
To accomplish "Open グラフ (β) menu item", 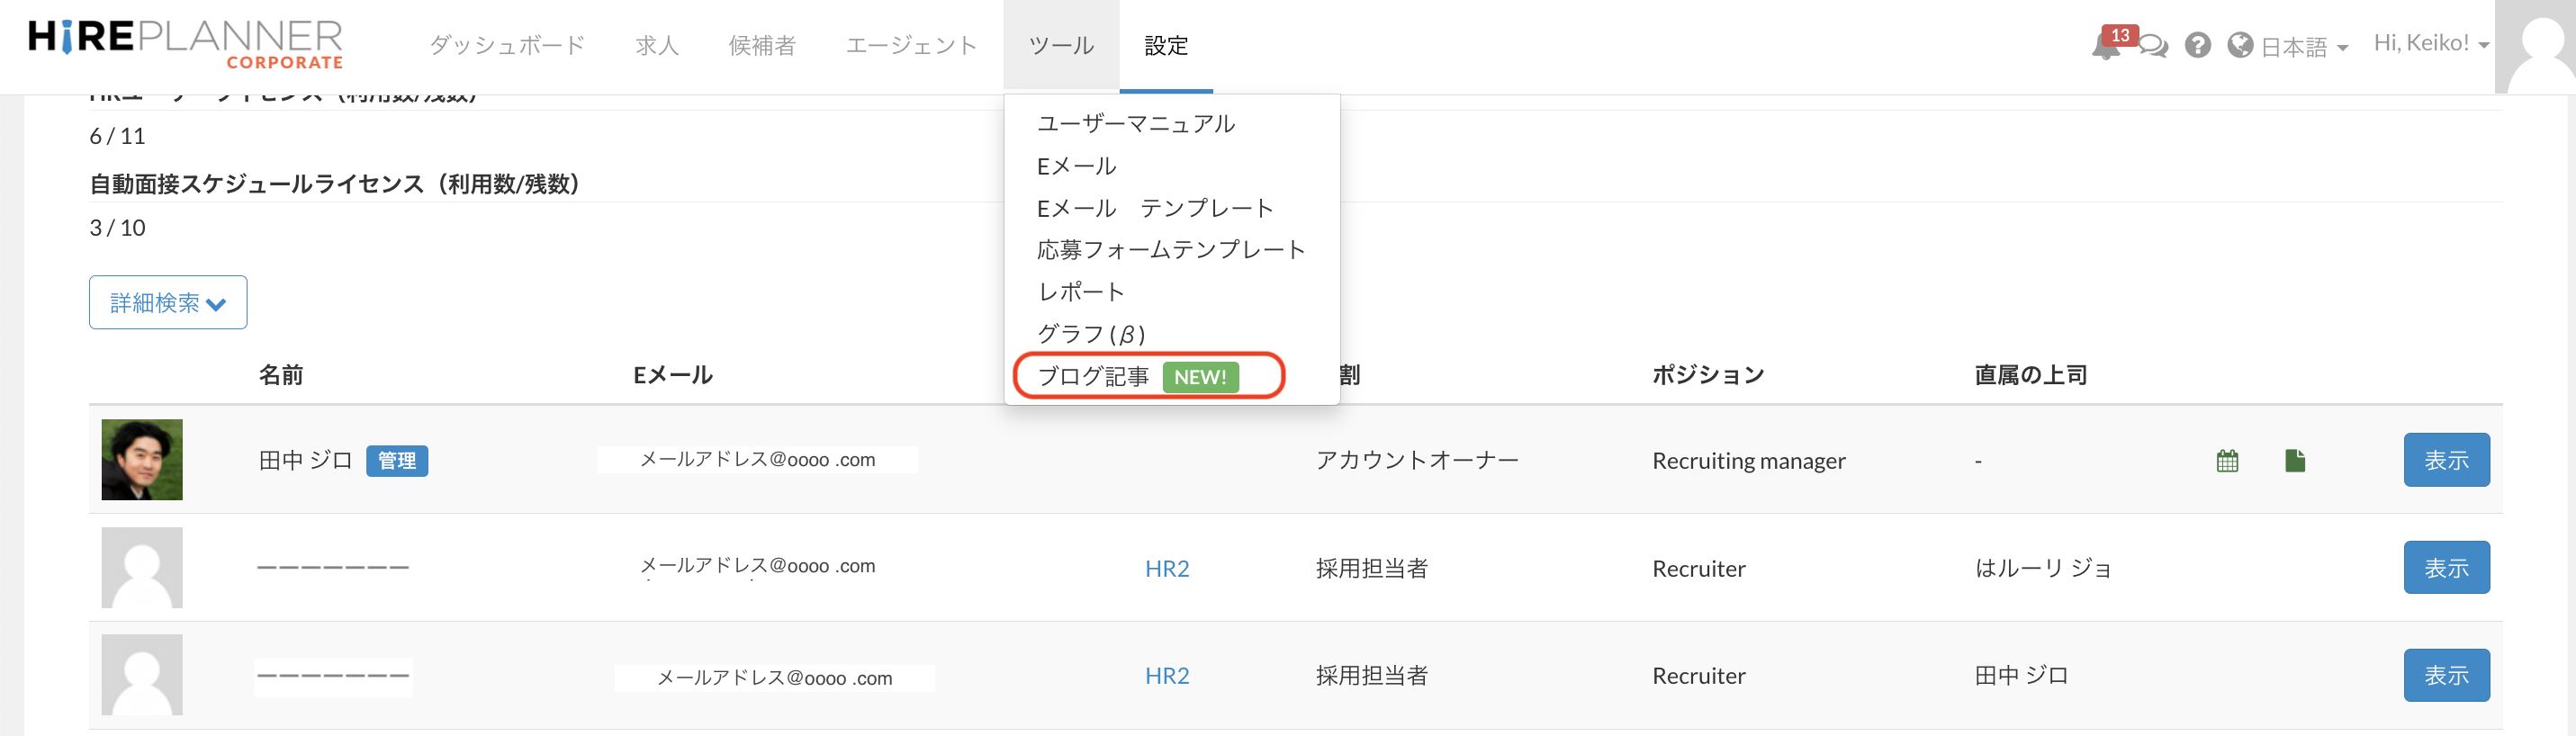I will pyautogui.click(x=1091, y=334).
